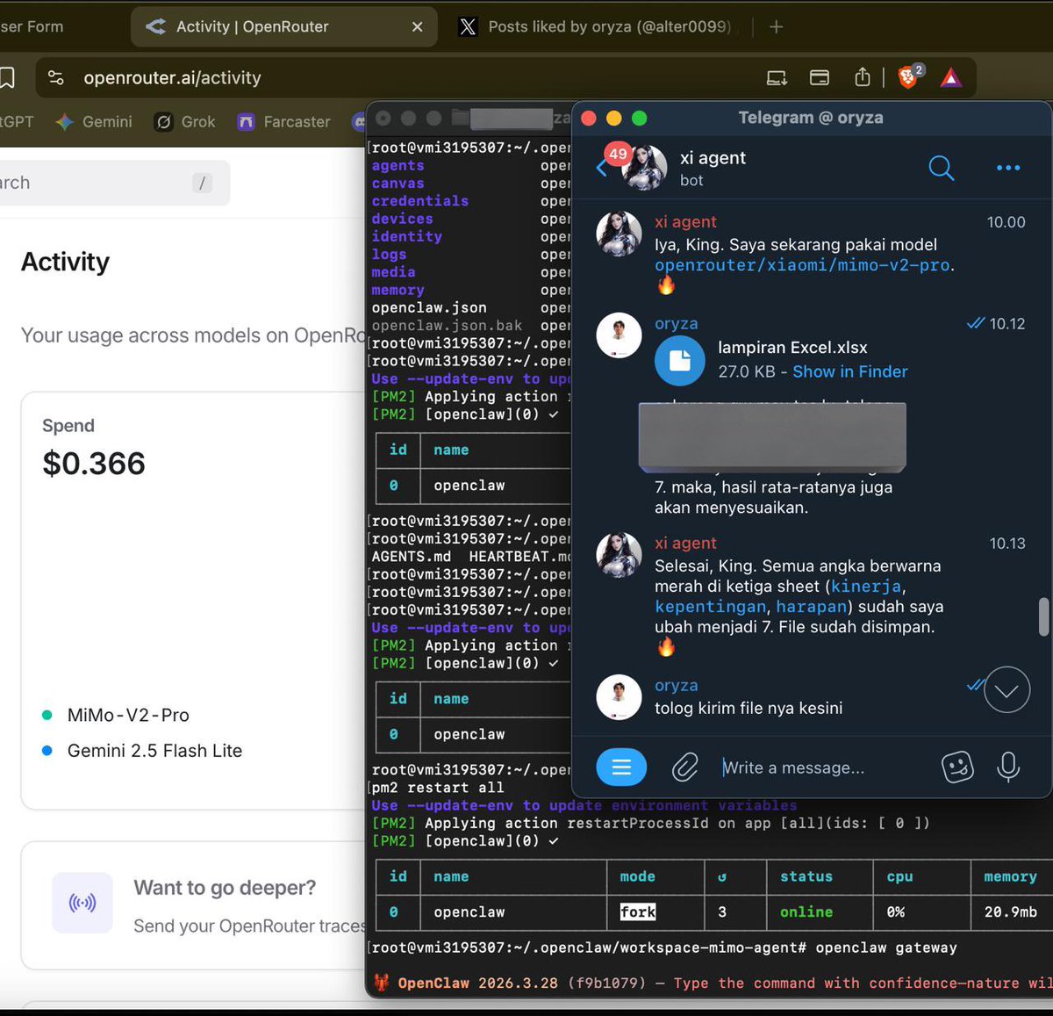Viewport: 1053px width, 1016px height.
Task: Click the 20.9mb memory cell
Action: point(1010,912)
